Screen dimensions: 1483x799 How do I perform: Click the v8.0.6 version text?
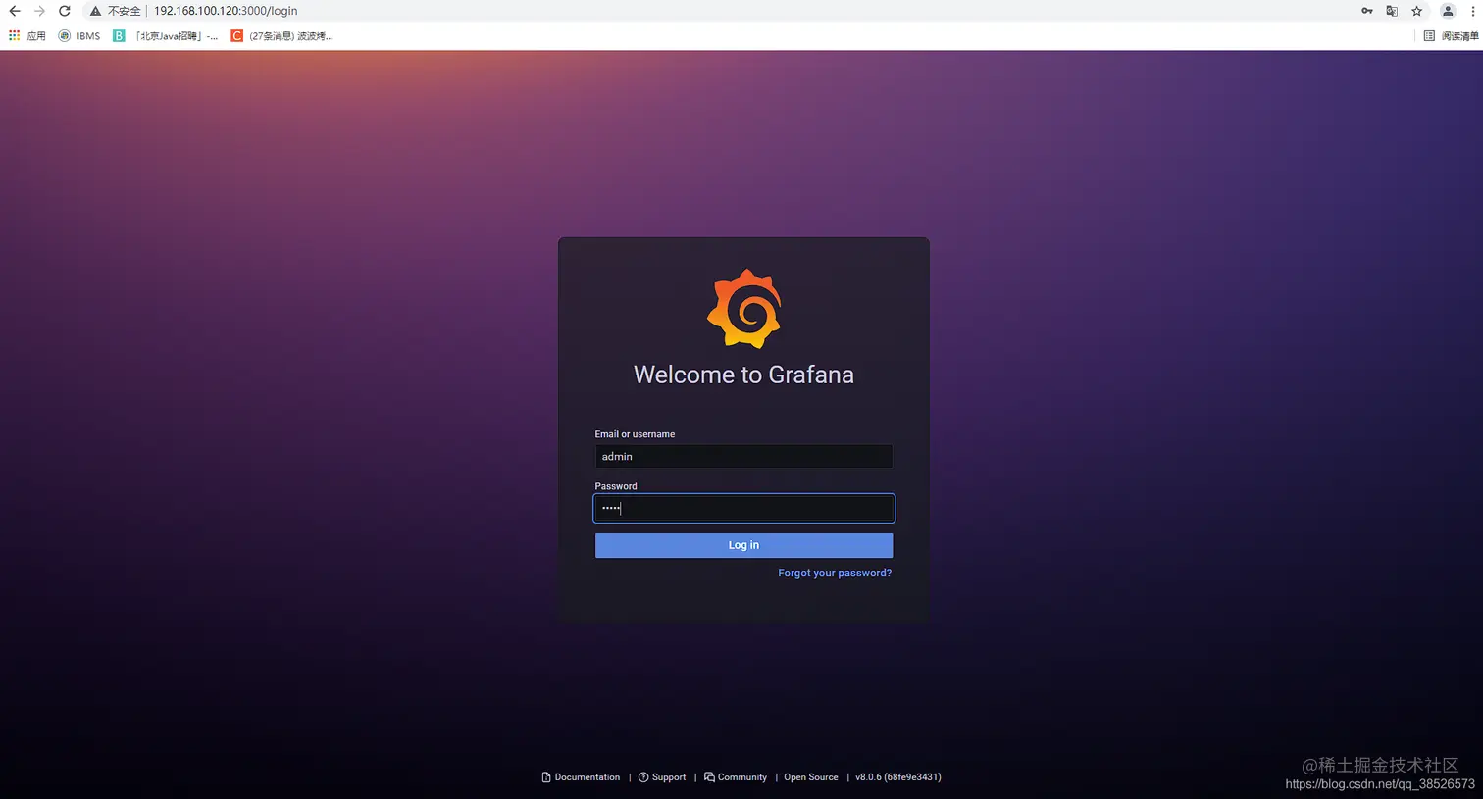pyautogui.click(x=898, y=777)
